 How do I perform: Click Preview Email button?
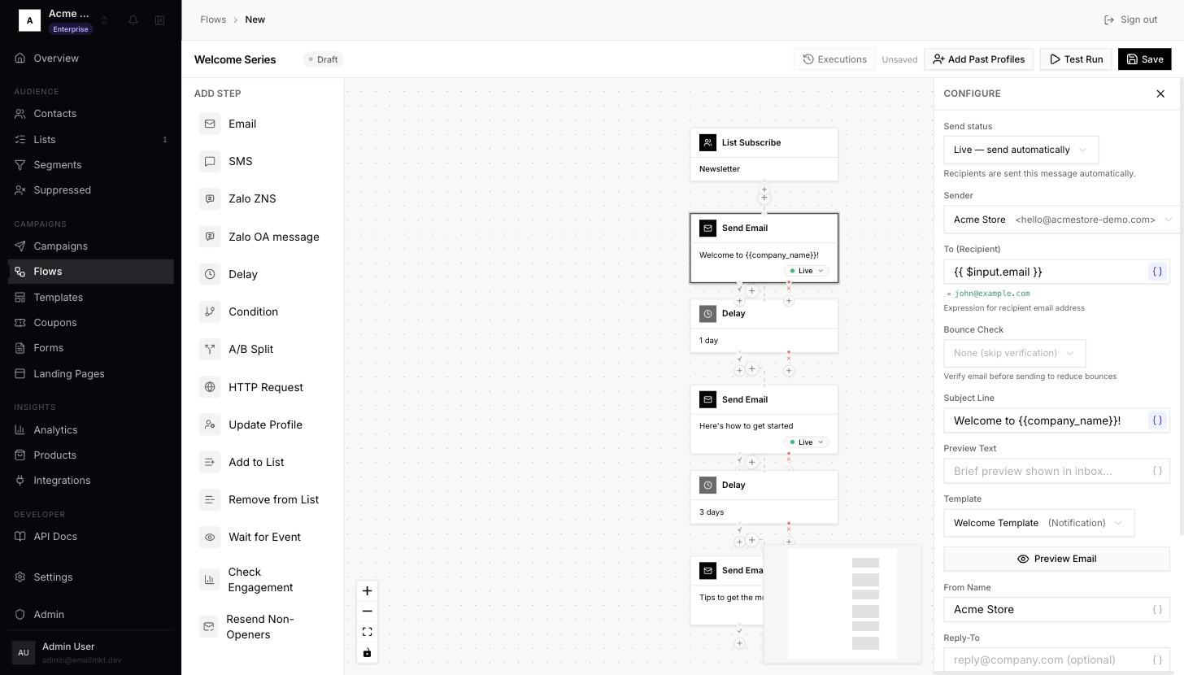[x=1056, y=559]
